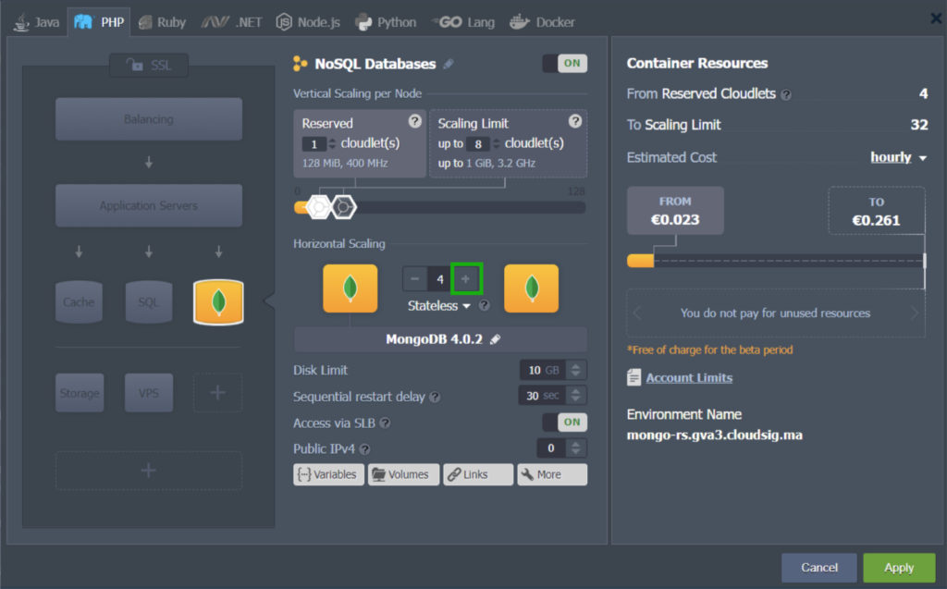Screen dimensions: 947x589
Task: Select the PHP tab
Action: tap(99, 22)
